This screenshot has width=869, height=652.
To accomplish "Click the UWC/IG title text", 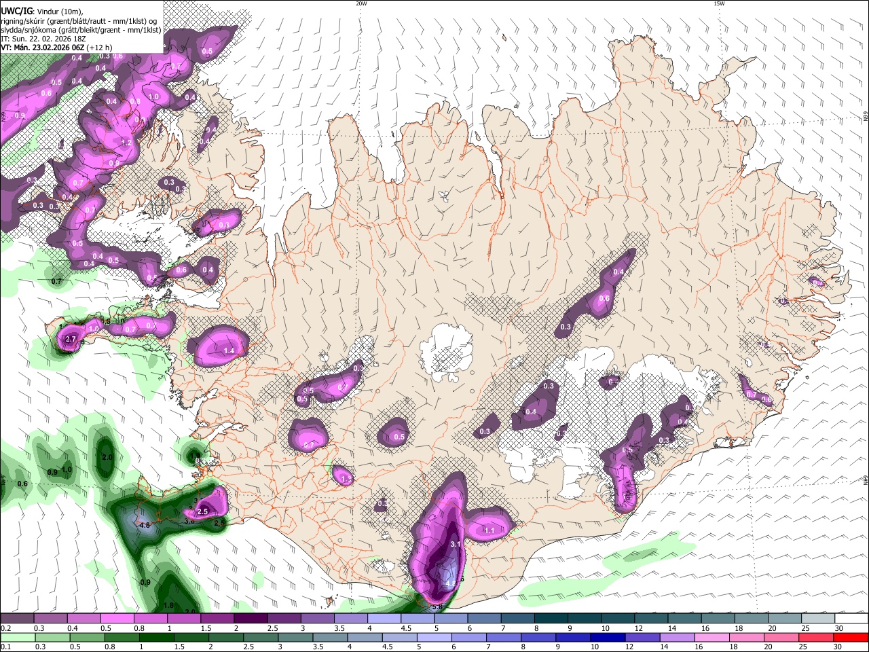I will pos(16,11).
